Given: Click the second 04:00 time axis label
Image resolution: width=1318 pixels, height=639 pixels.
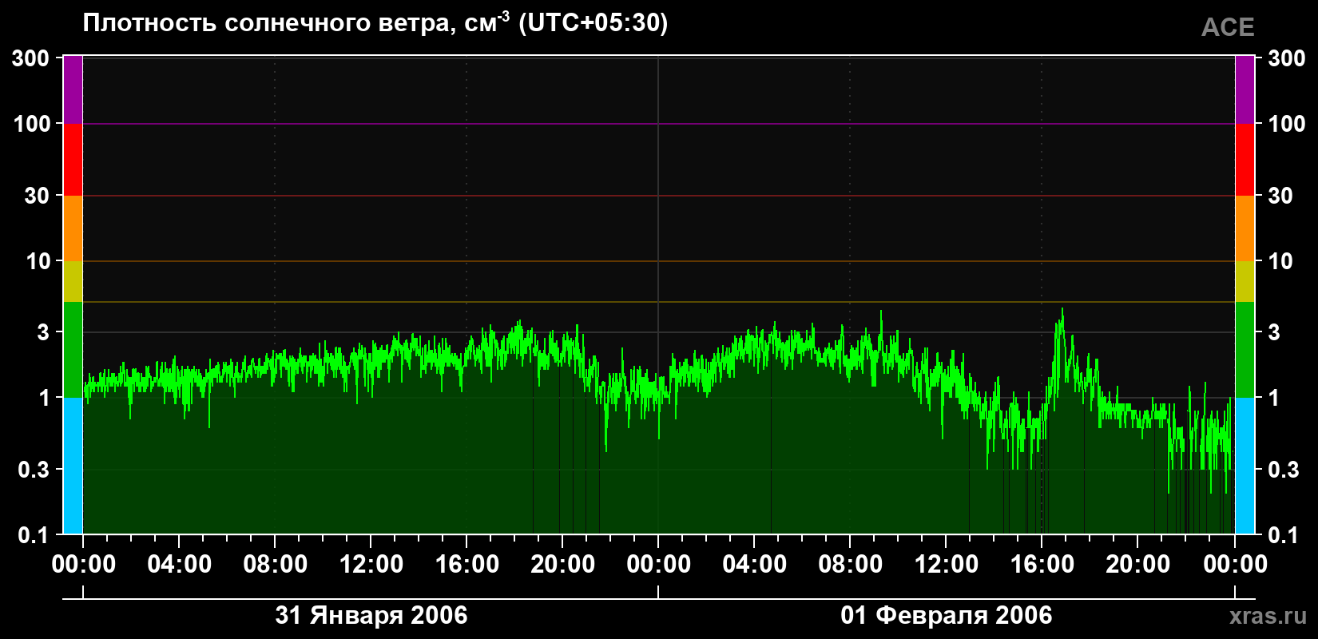Looking at the screenshot, I should coord(754,565).
